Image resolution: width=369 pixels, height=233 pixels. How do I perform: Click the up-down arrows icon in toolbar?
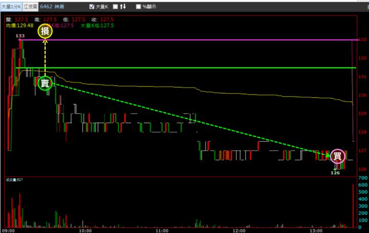(123, 7)
